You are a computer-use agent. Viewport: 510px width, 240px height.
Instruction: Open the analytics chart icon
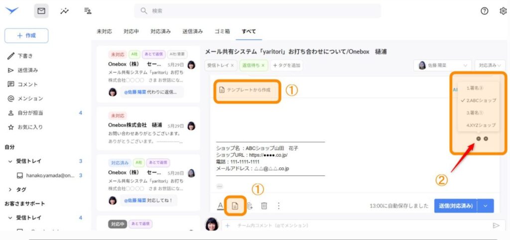64,10
